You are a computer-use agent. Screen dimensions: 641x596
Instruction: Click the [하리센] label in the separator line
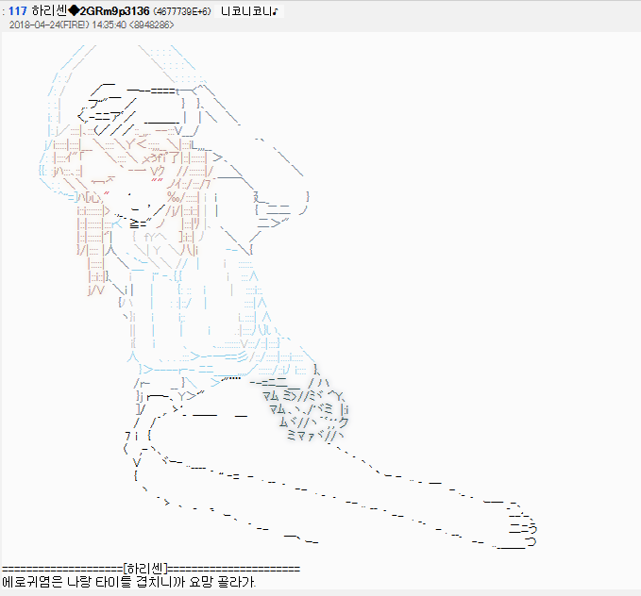pyautogui.click(x=146, y=569)
